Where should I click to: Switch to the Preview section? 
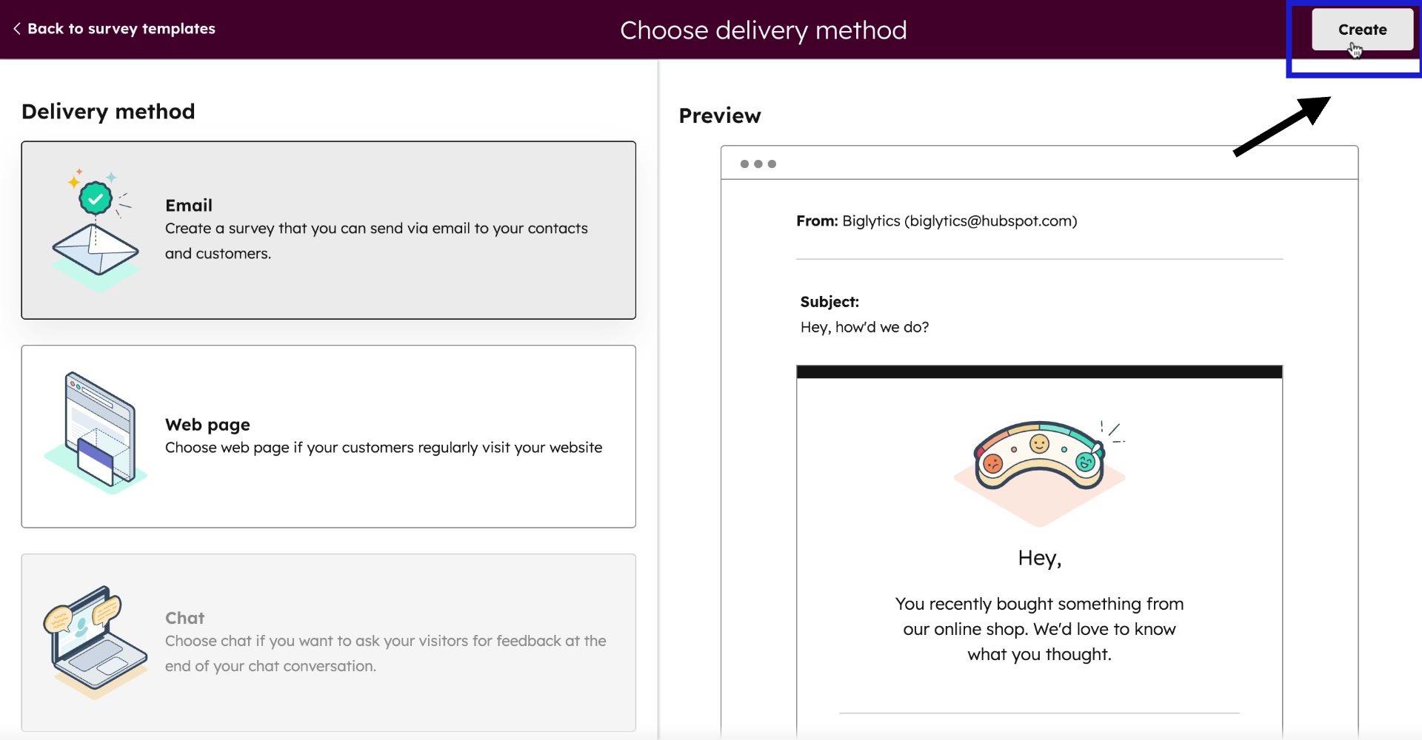[x=719, y=115]
